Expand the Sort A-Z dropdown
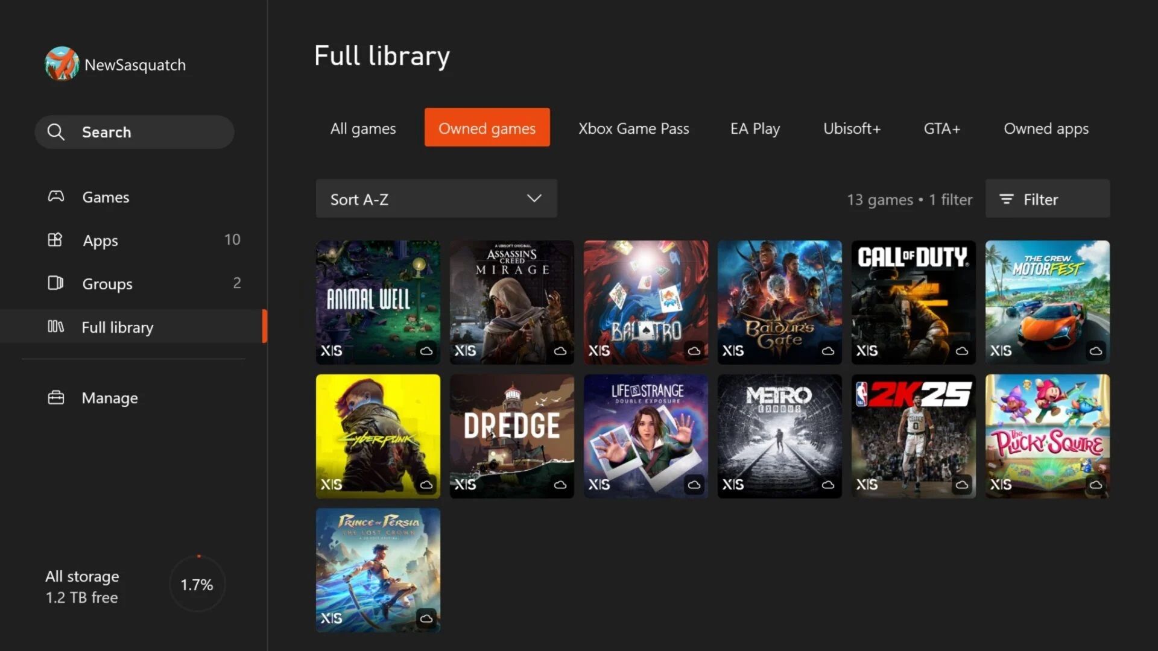The image size is (1158, 651). tap(435, 199)
